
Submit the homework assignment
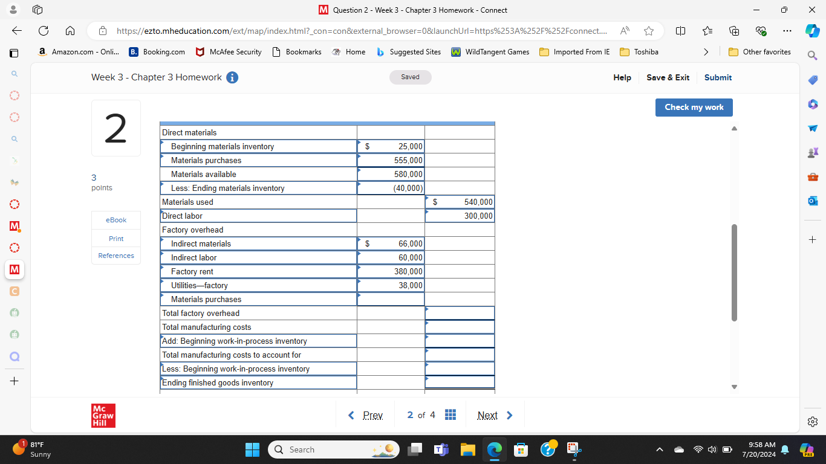click(x=718, y=77)
